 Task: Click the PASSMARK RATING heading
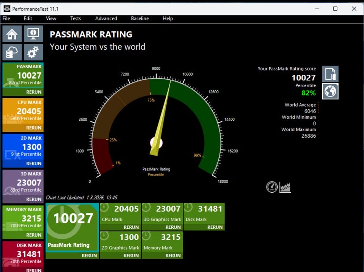91,35
